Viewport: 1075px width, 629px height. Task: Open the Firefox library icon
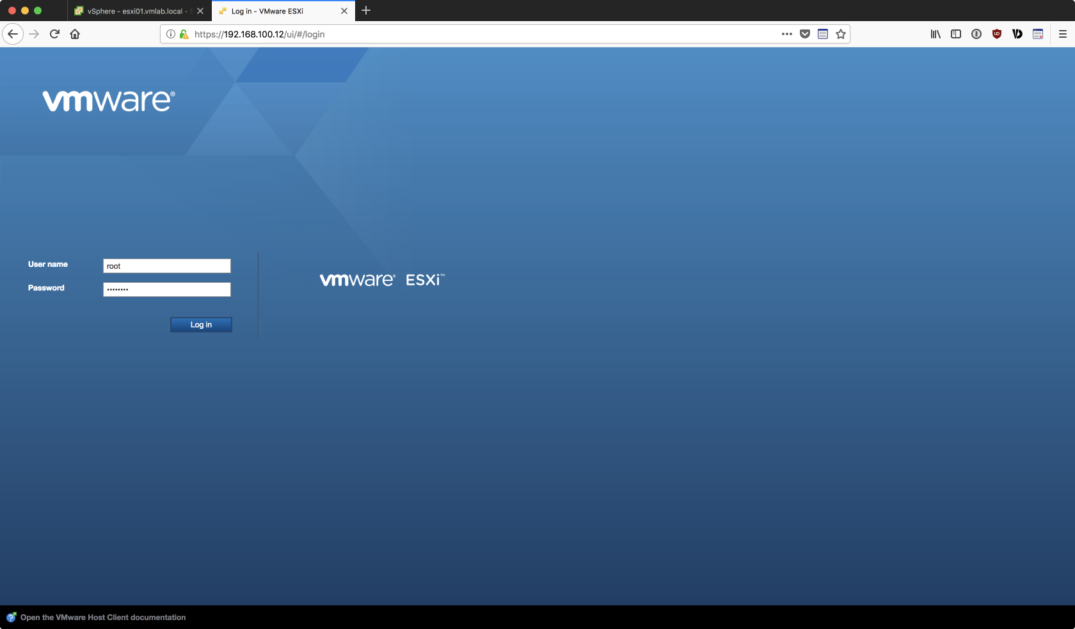[936, 34]
